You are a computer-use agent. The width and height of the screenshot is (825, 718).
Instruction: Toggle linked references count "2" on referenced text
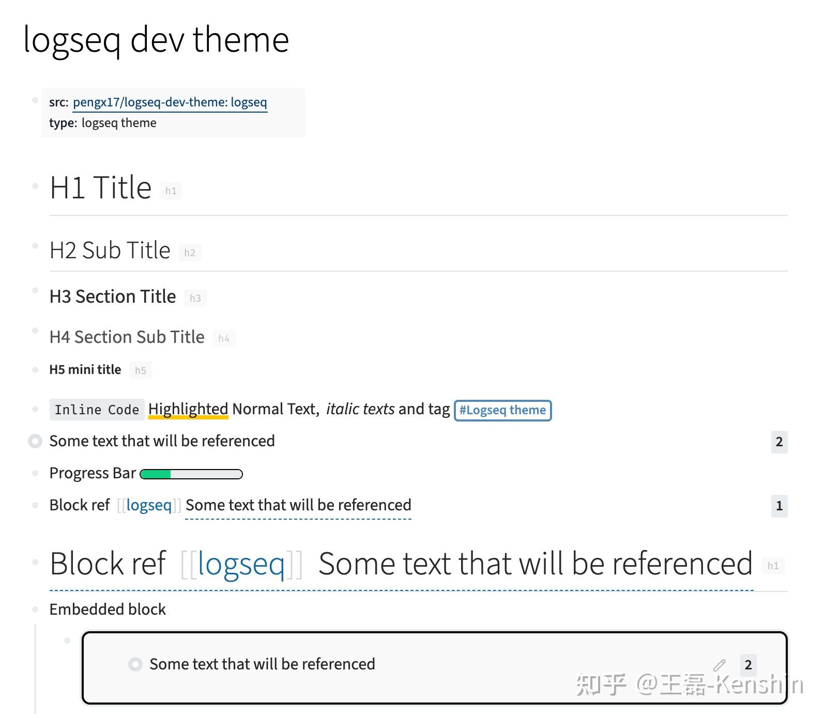click(x=778, y=442)
